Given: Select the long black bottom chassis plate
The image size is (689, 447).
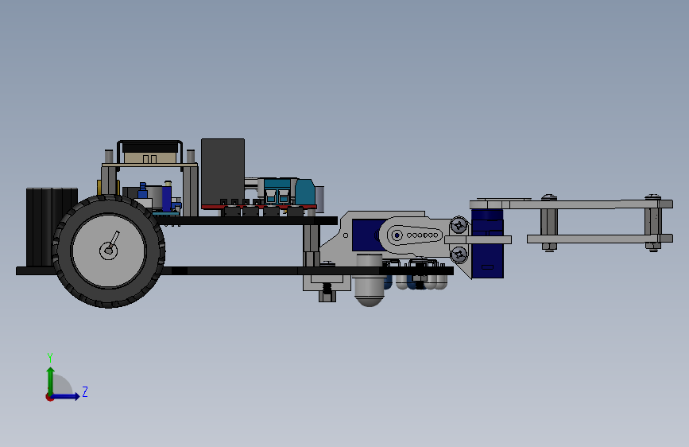Looking at the screenshot, I should tap(234, 270).
